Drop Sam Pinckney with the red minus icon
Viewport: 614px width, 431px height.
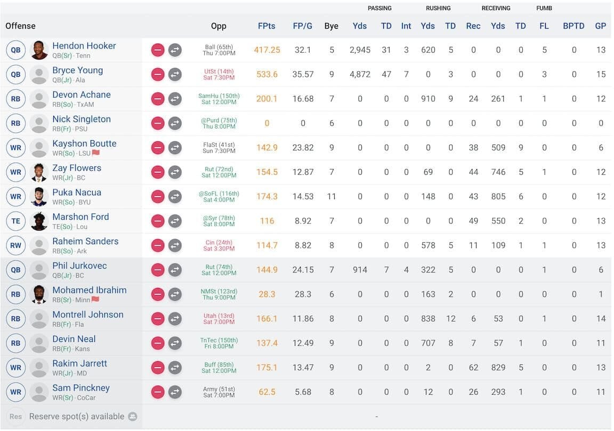click(158, 392)
